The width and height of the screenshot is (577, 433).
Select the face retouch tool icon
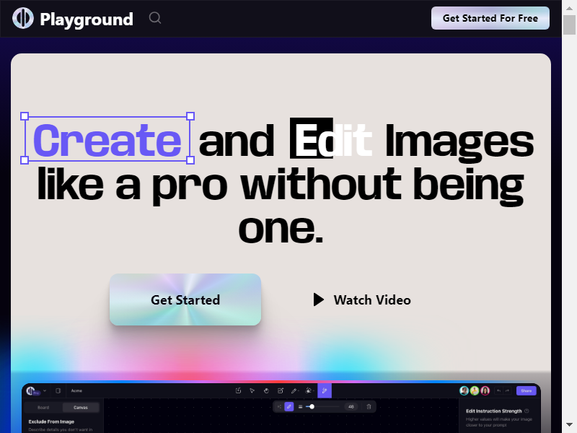click(307, 390)
